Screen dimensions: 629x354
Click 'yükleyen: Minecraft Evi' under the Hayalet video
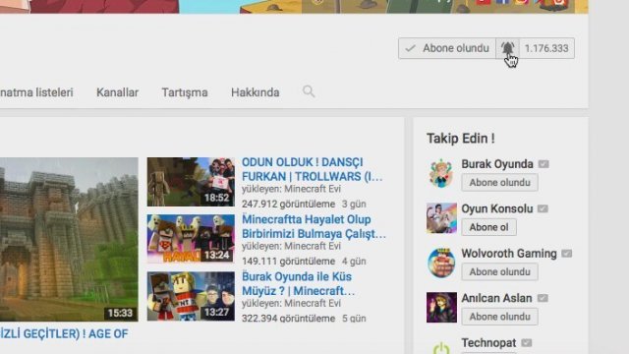coord(291,246)
